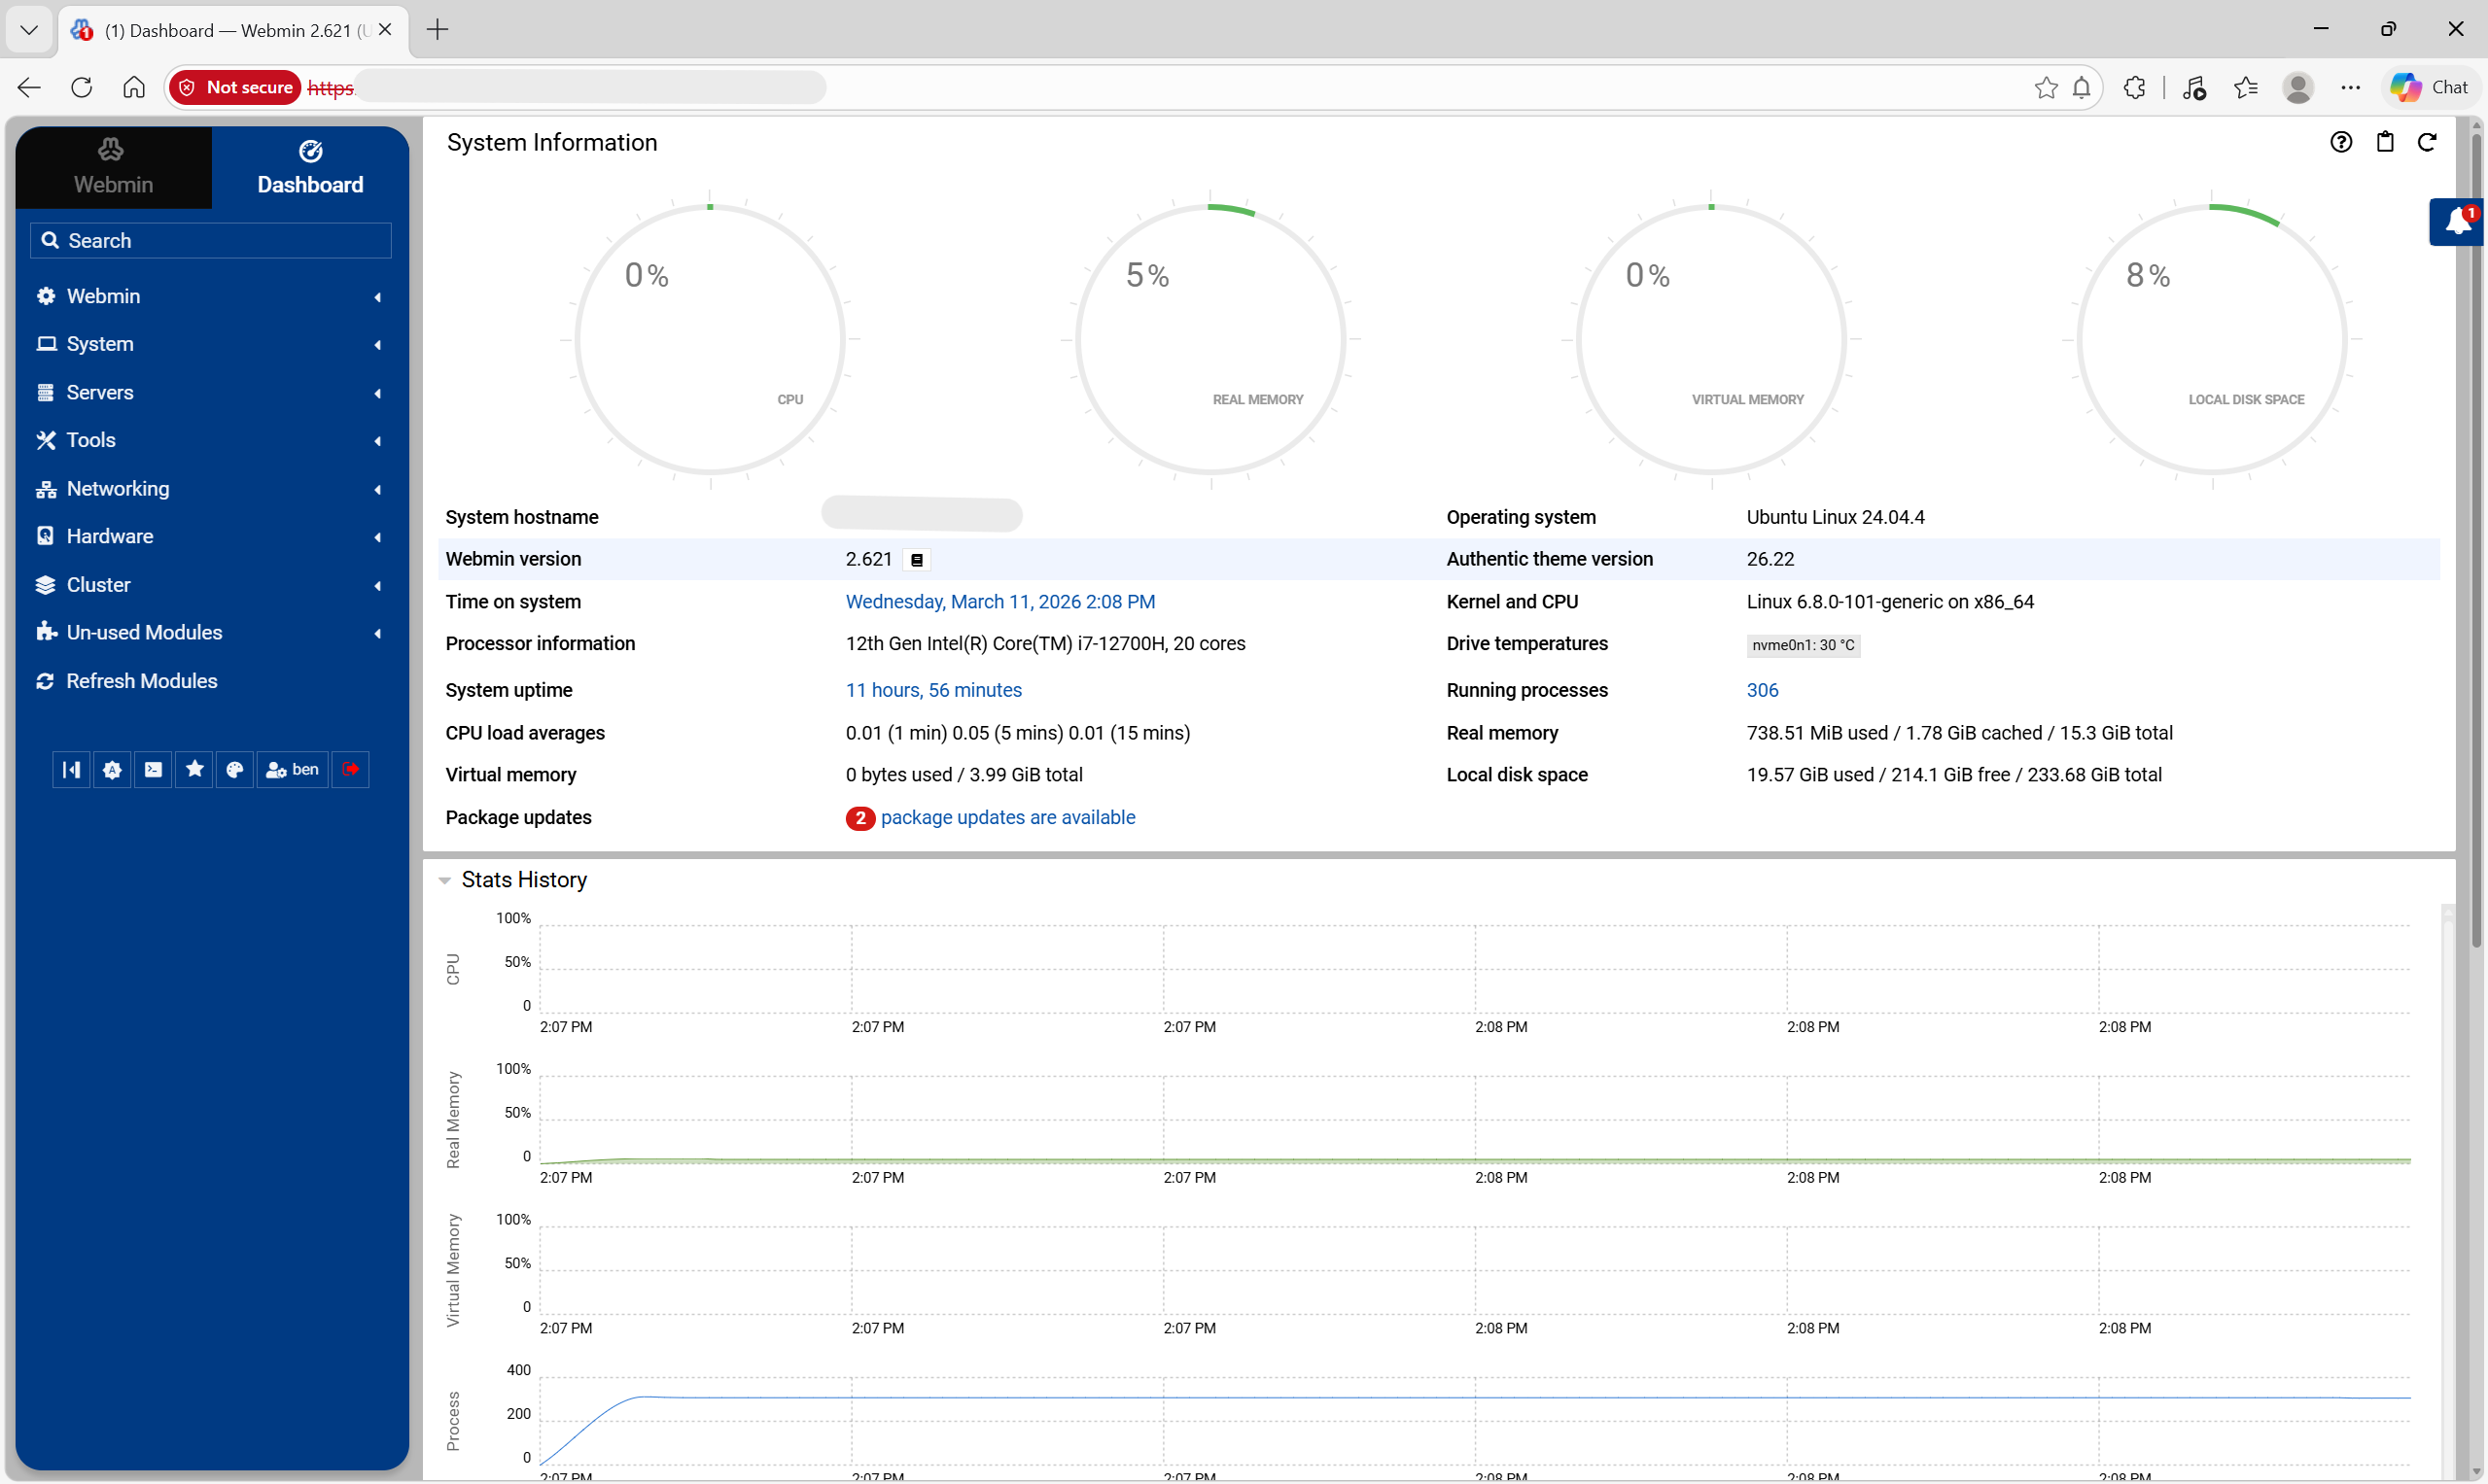Collapse the Stats History section
Image resolution: width=2488 pixels, height=1484 pixels.
pos(445,880)
